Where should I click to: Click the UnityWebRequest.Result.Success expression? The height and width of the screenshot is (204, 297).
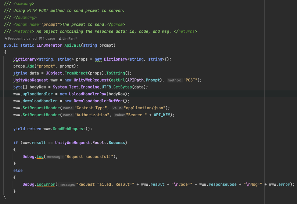point(90,143)
